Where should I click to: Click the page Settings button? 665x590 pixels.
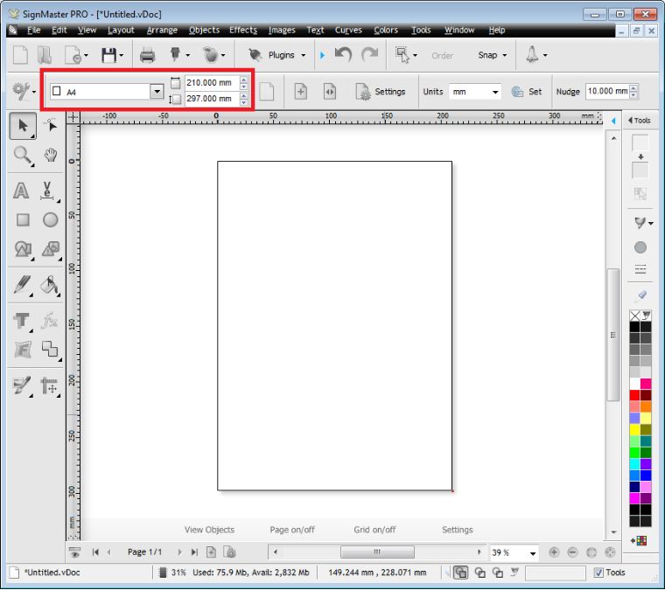(381, 92)
